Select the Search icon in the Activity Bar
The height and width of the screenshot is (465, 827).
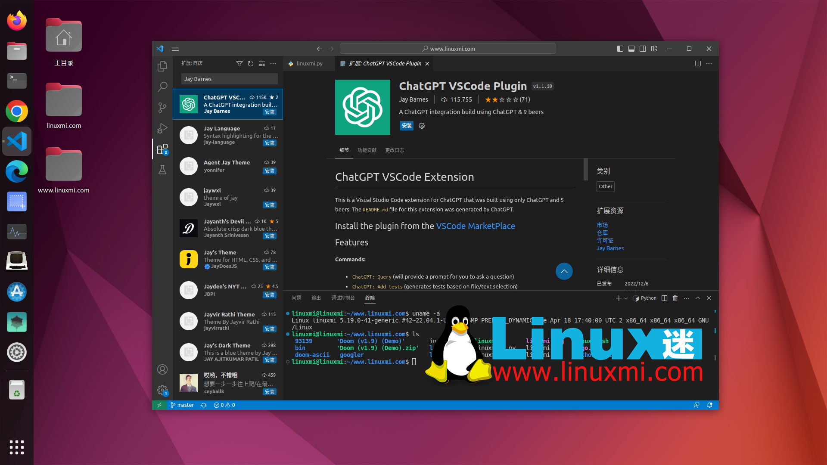[162, 87]
